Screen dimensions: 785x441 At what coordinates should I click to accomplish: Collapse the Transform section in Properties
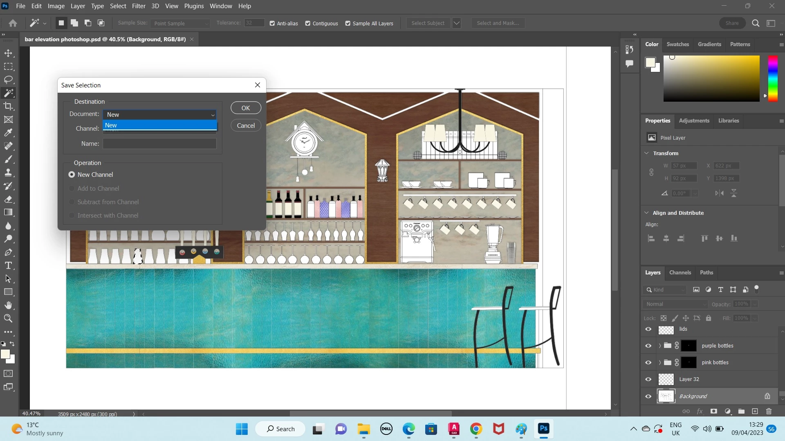tap(646, 153)
